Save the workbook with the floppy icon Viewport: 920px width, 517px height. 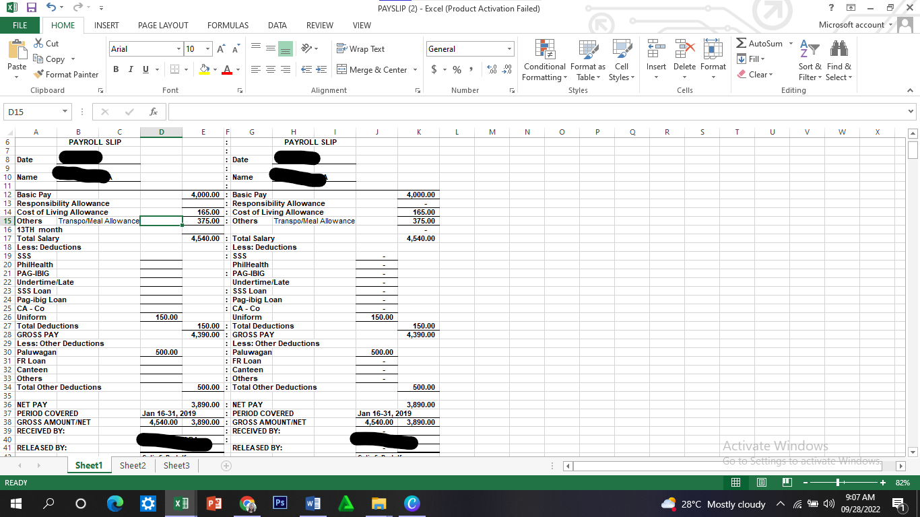click(x=31, y=9)
